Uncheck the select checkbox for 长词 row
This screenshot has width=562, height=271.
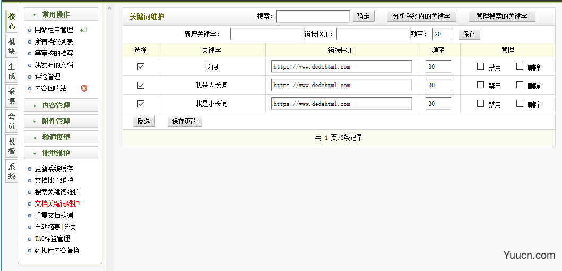click(x=141, y=67)
